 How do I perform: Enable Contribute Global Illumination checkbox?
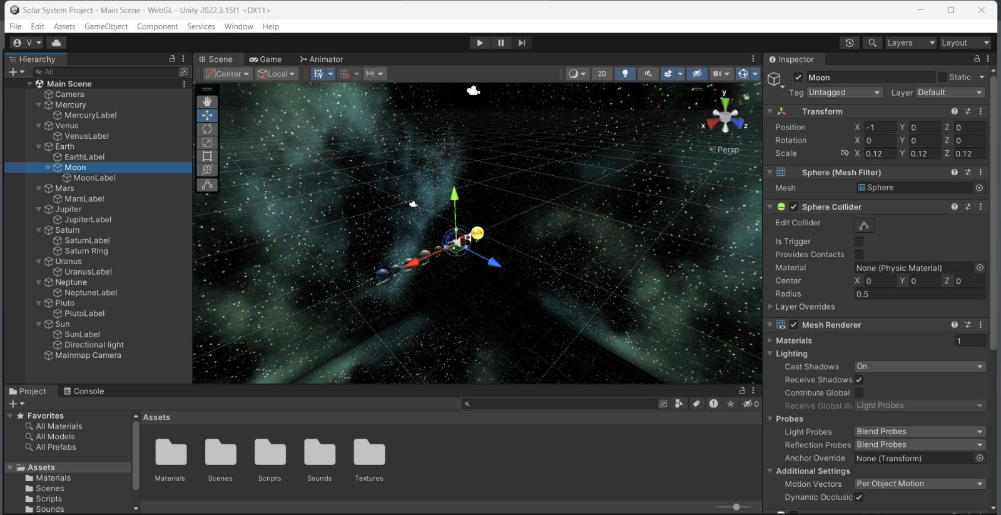(859, 393)
